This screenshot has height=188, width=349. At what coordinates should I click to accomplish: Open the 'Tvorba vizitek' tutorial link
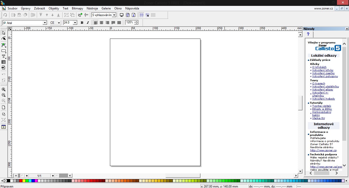pos(321,106)
